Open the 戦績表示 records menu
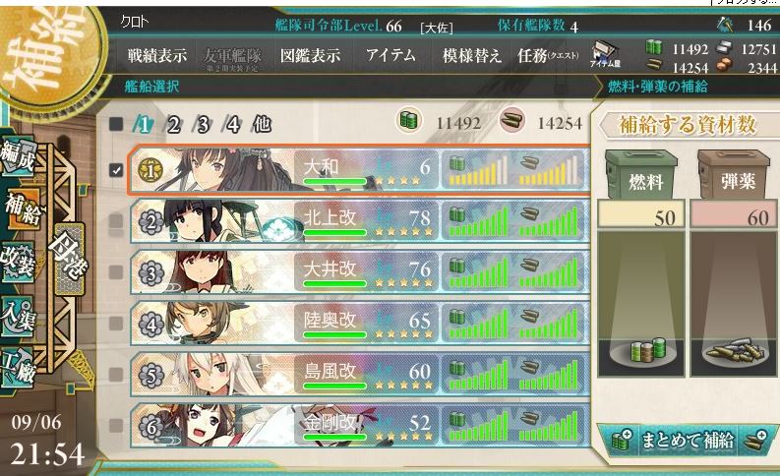This screenshot has height=476, width=780. 157,56
